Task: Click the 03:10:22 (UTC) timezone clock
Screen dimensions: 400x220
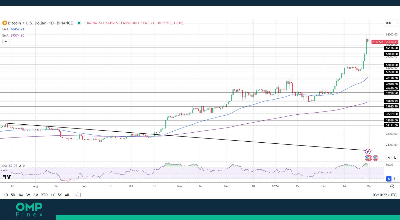Action: pyautogui.click(x=385, y=195)
